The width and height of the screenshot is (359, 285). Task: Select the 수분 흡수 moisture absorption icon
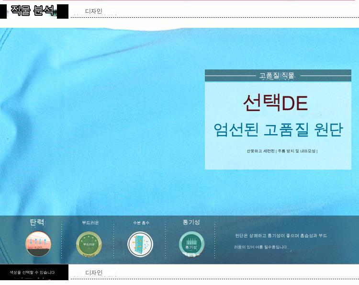click(140, 244)
